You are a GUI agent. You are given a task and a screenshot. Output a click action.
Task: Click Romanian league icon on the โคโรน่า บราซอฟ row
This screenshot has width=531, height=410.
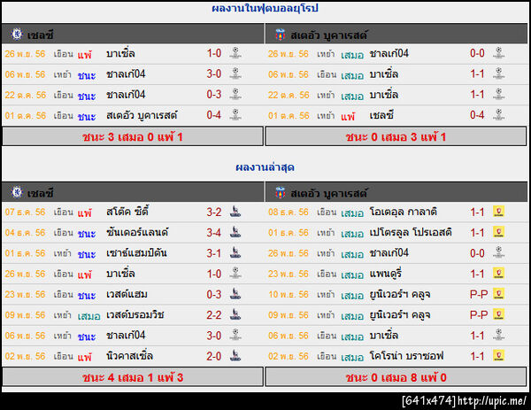499,356
